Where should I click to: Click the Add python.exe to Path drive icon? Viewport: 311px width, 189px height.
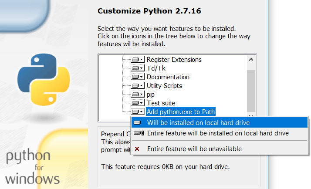point(138,112)
